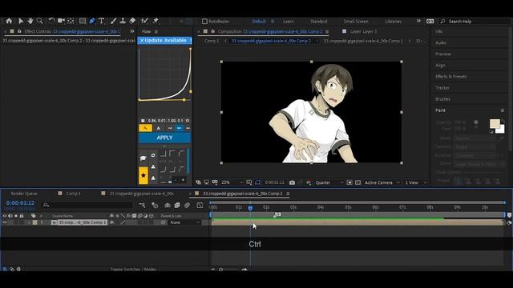Click the Search Help magnifier icon
Image resolution: width=513 pixels, height=288 pixels.
(x=443, y=22)
